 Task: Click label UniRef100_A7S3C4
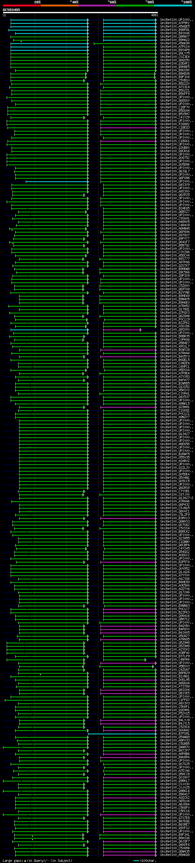pyautogui.click(x=175, y=87)
